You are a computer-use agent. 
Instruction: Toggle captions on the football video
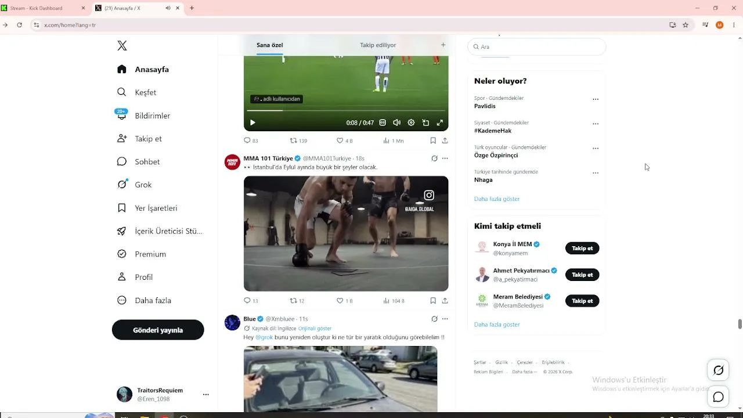coord(383,122)
